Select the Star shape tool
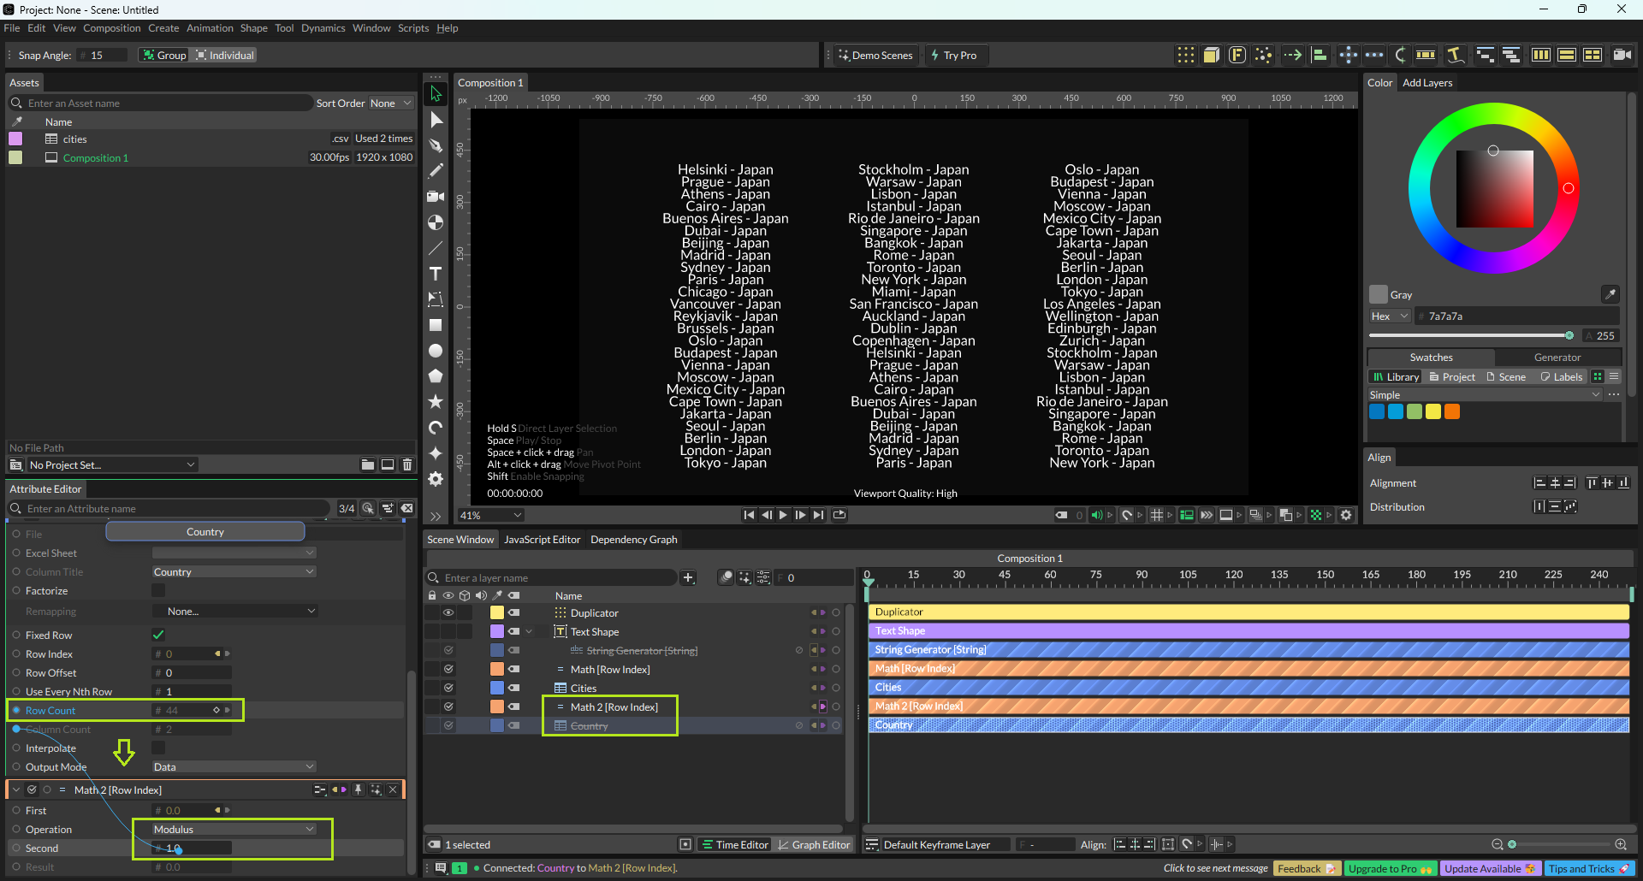 436,401
